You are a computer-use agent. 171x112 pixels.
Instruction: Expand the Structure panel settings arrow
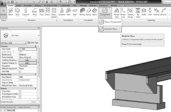tap(57, 20)
